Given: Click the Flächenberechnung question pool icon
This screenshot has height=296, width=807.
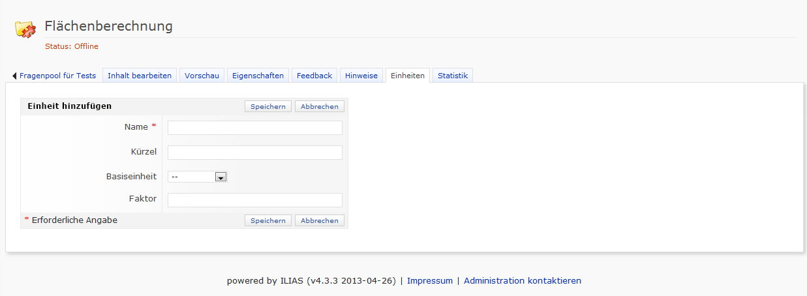Looking at the screenshot, I should (x=25, y=29).
